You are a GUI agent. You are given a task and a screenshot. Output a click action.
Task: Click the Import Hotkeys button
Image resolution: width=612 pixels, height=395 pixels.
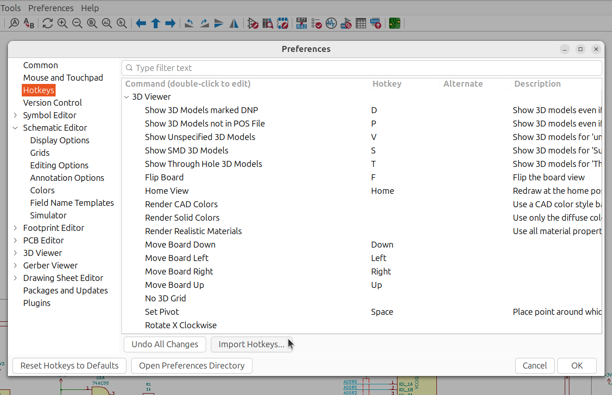point(251,344)
